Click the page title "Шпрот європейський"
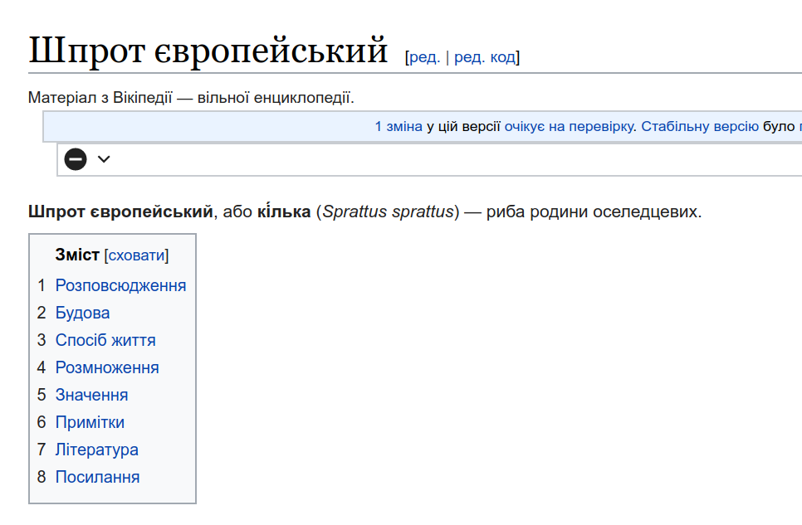The image size is (802, 525). pos(208,51)
